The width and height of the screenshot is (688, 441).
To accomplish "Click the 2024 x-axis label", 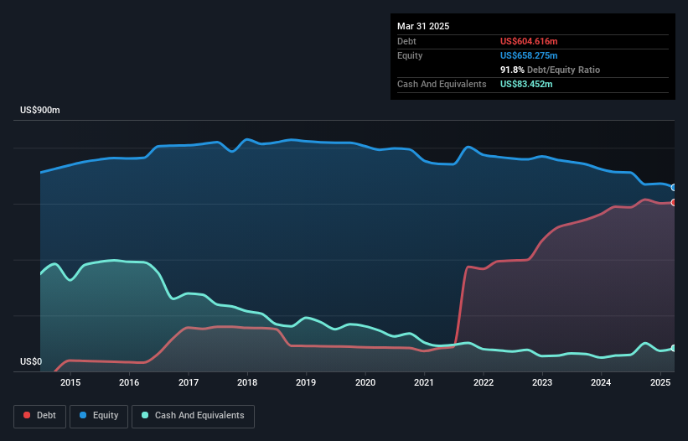I will 601,382.
